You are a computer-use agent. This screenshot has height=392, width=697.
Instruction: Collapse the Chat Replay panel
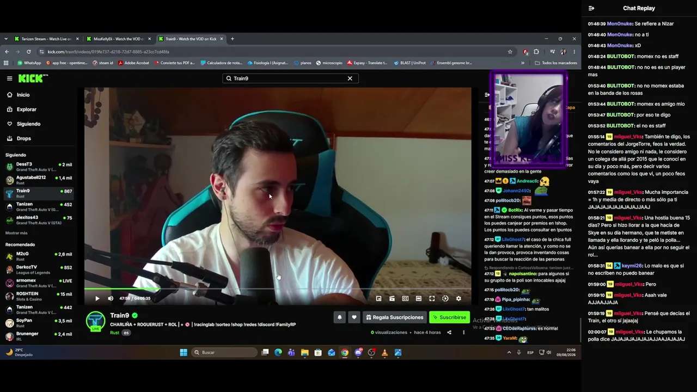pyautogui.click(x=591, y=8)
